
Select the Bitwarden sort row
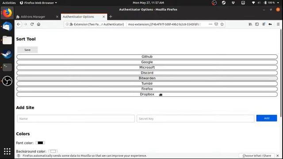pos(147,78)
